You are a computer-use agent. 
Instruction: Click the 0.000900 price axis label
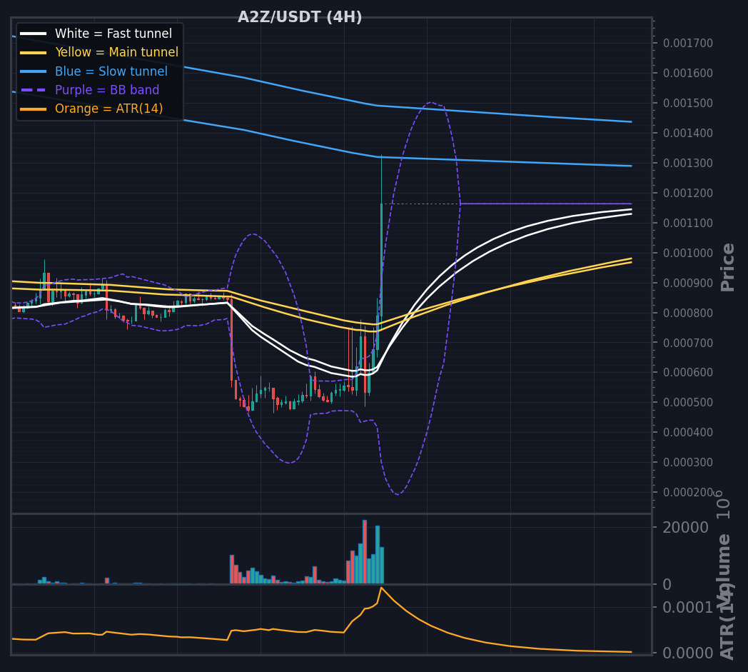tap(688, 283)
